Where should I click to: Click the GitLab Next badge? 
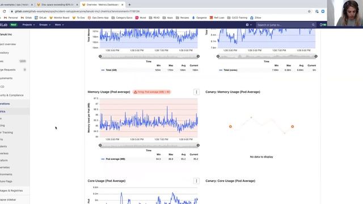pyautogui.click(x=14, y=25)
